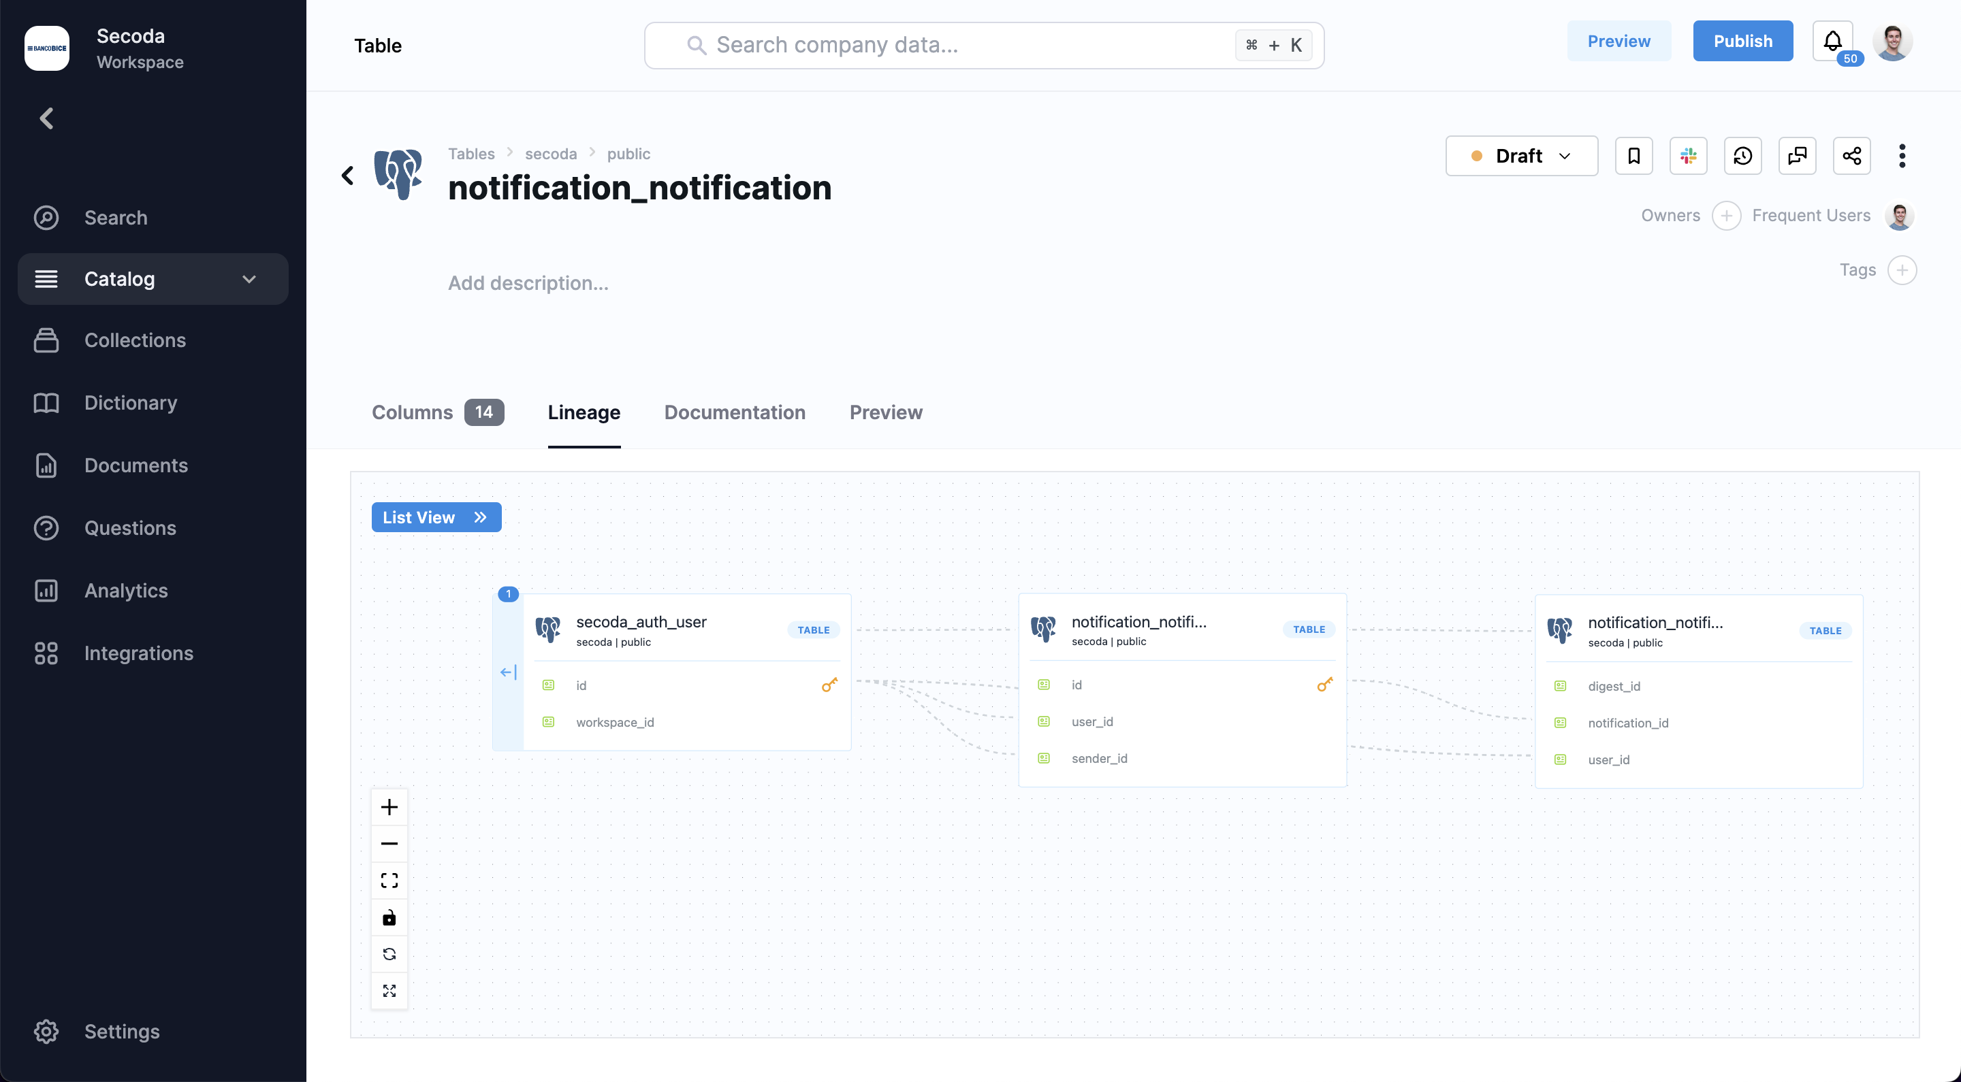Select id column in secoda_auth_user
This screenshot has height=1082, width=1961.
(x=581, y=685)
